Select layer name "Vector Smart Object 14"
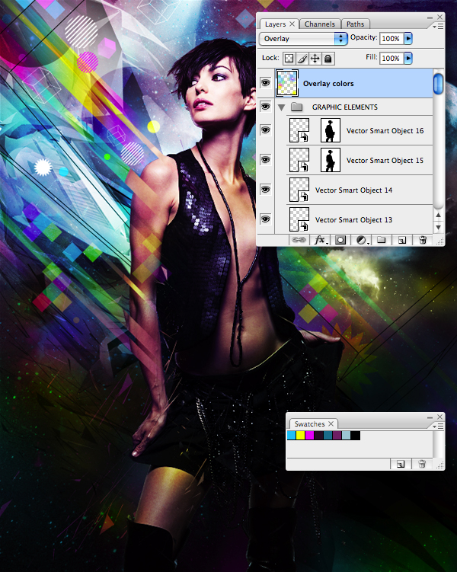 pos(353,190)
